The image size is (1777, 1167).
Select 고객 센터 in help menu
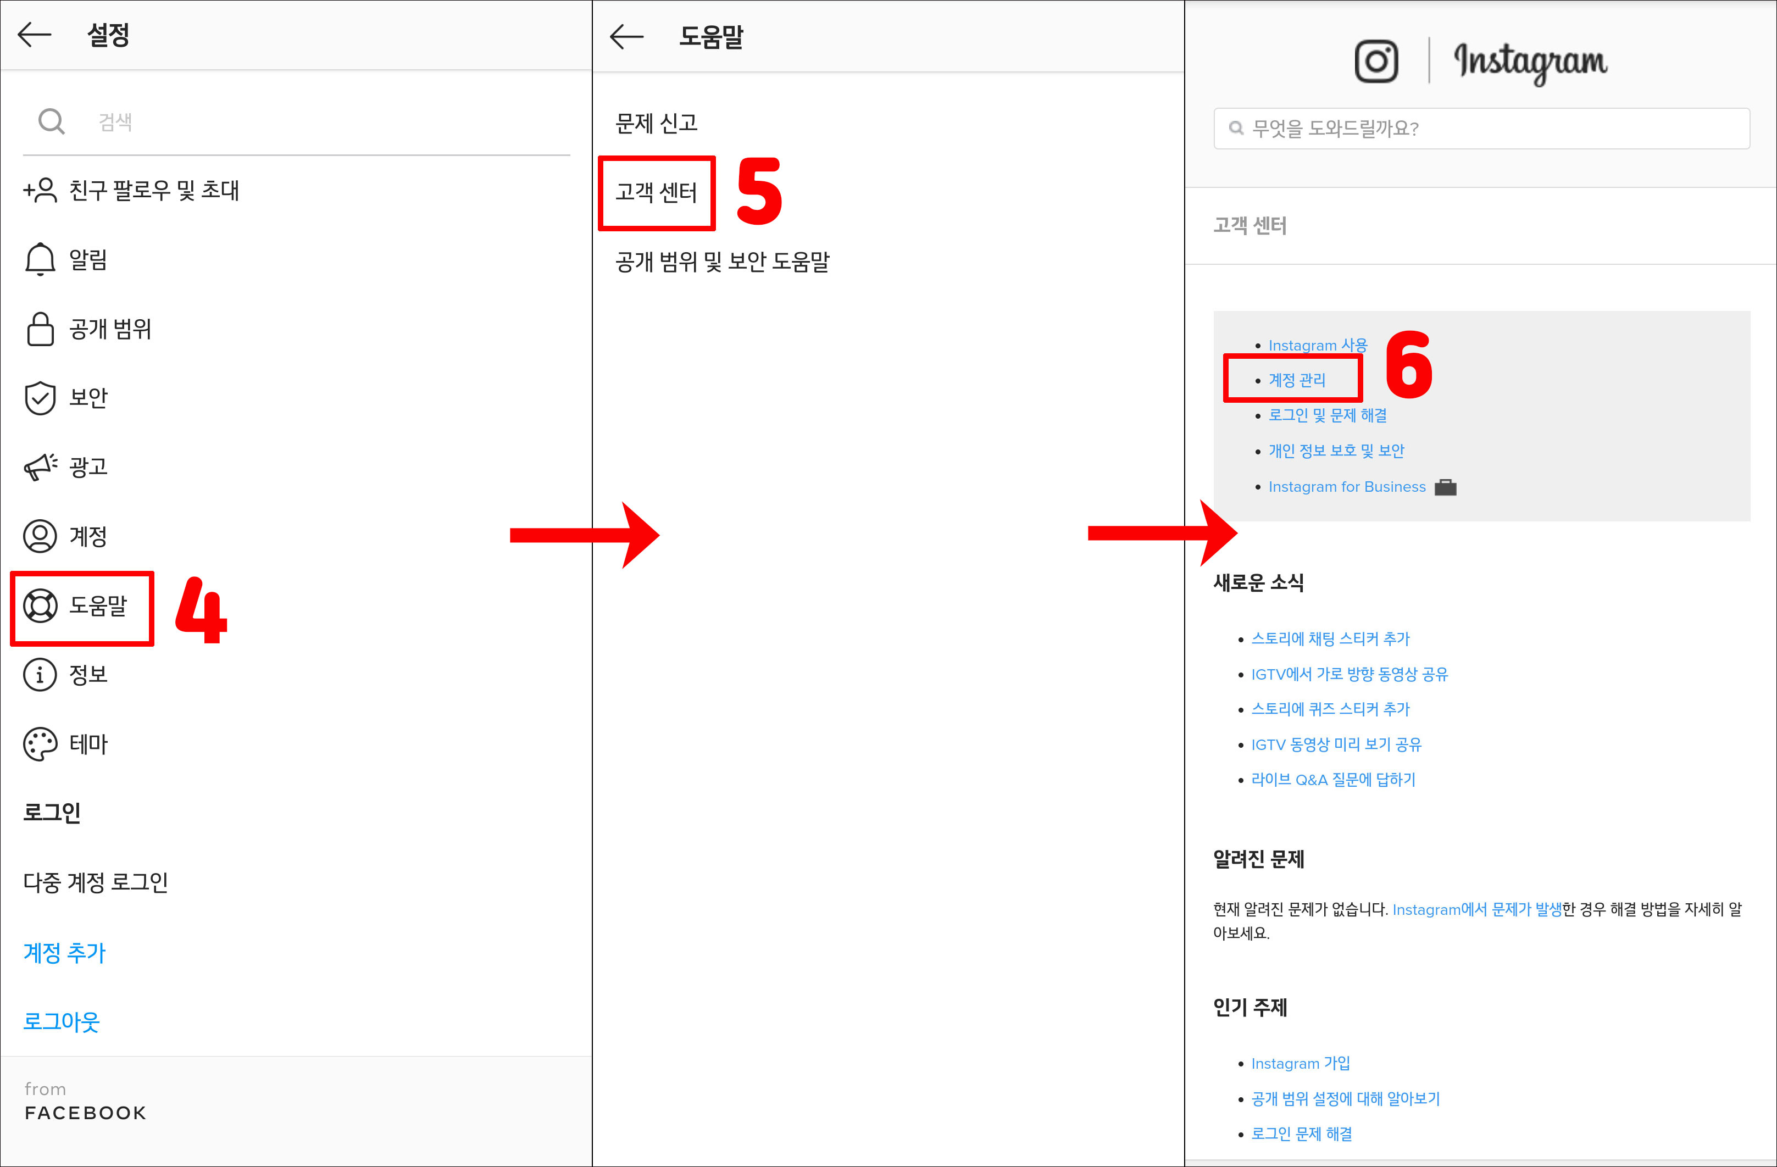[x=656, y=193]
